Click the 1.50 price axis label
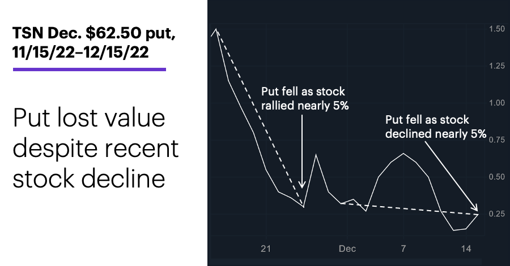The width and height of the screenshot is (510, 266). (497, 29)
